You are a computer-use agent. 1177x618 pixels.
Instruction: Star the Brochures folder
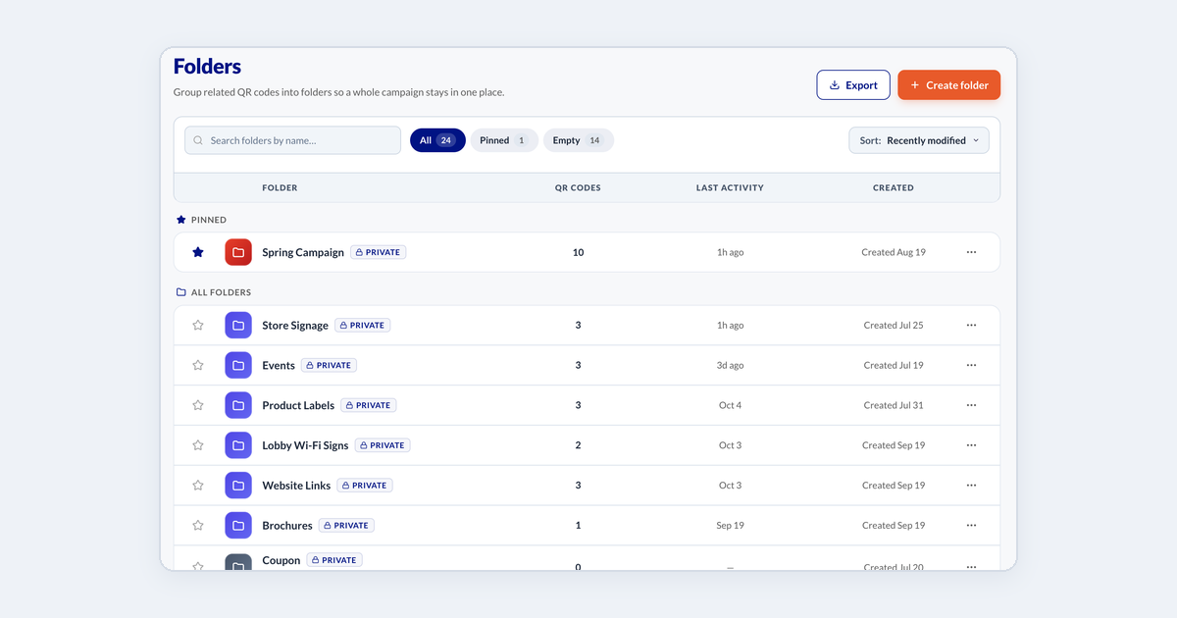tap(198, 526)
